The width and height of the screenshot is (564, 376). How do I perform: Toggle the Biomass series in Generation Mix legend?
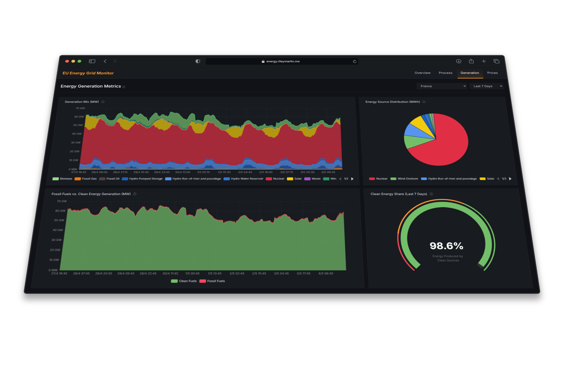(x=62, y=179)
